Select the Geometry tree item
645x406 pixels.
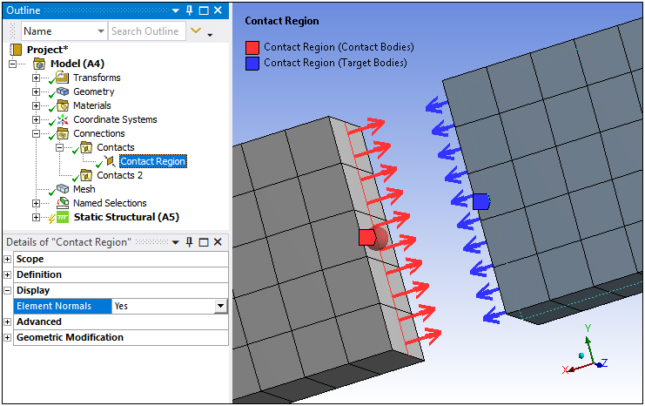(94, 91)
